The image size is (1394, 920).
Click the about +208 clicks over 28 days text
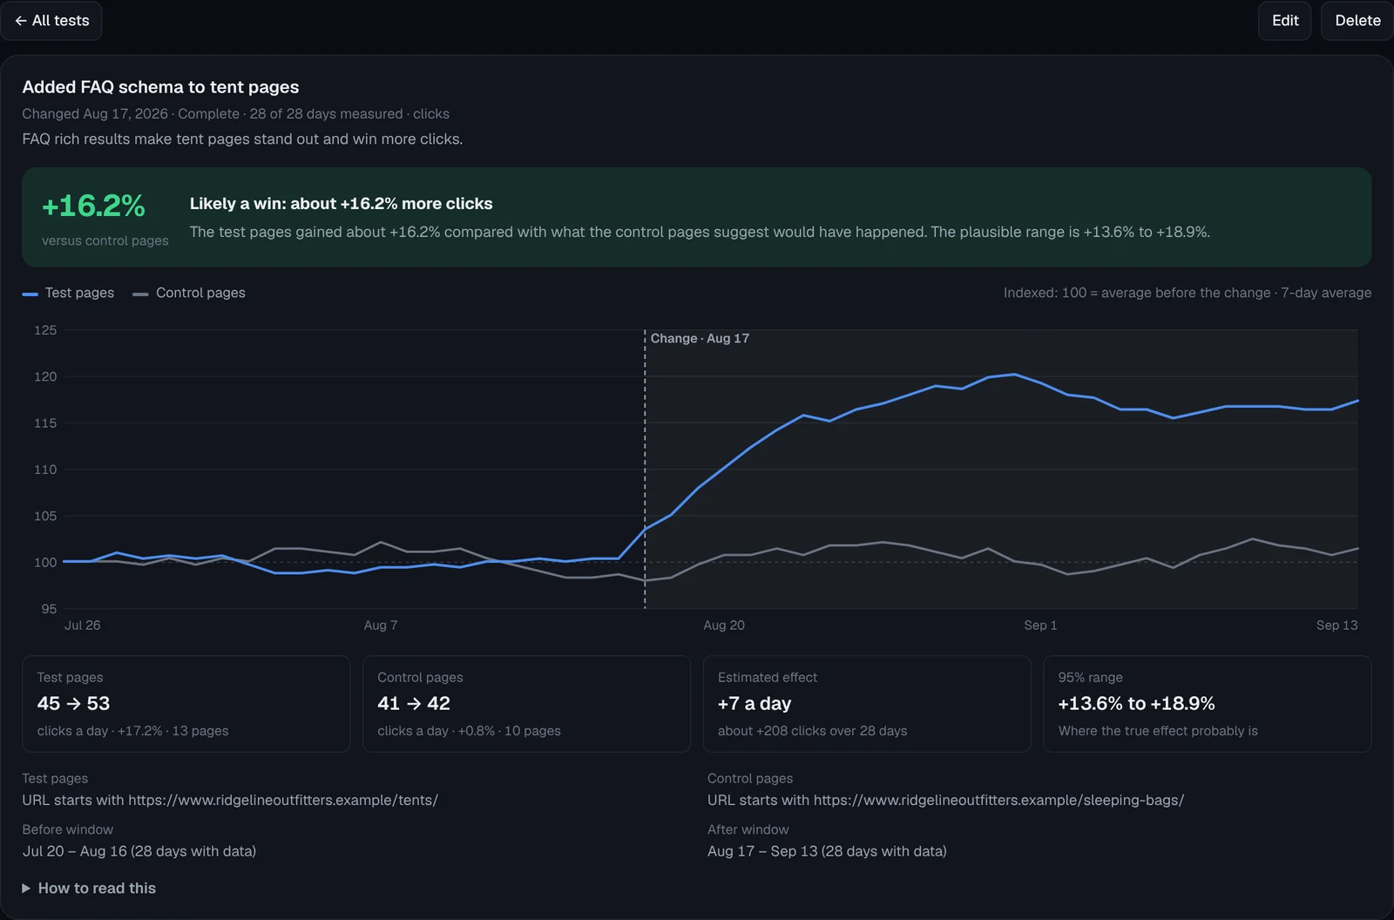pos(812,731)
